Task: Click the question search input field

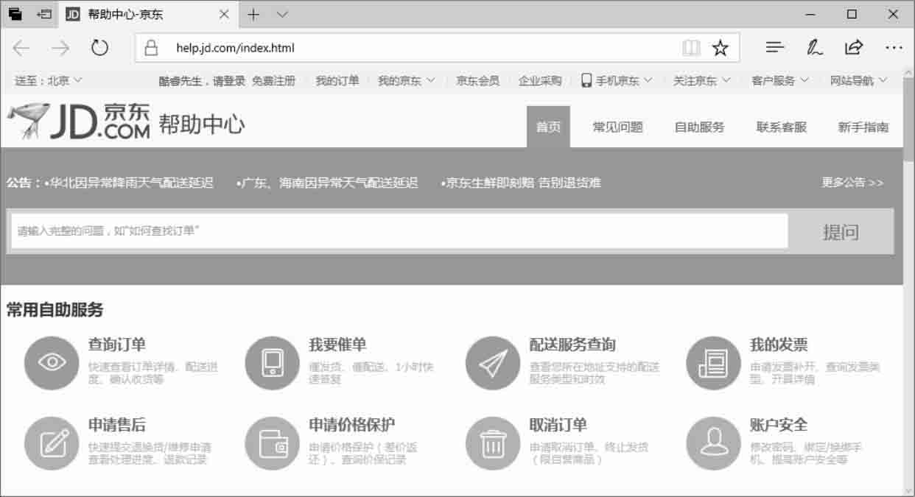Action: pos(399,231)
